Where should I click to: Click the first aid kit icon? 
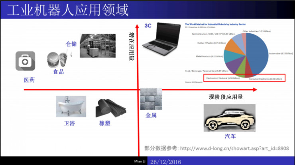25,61
